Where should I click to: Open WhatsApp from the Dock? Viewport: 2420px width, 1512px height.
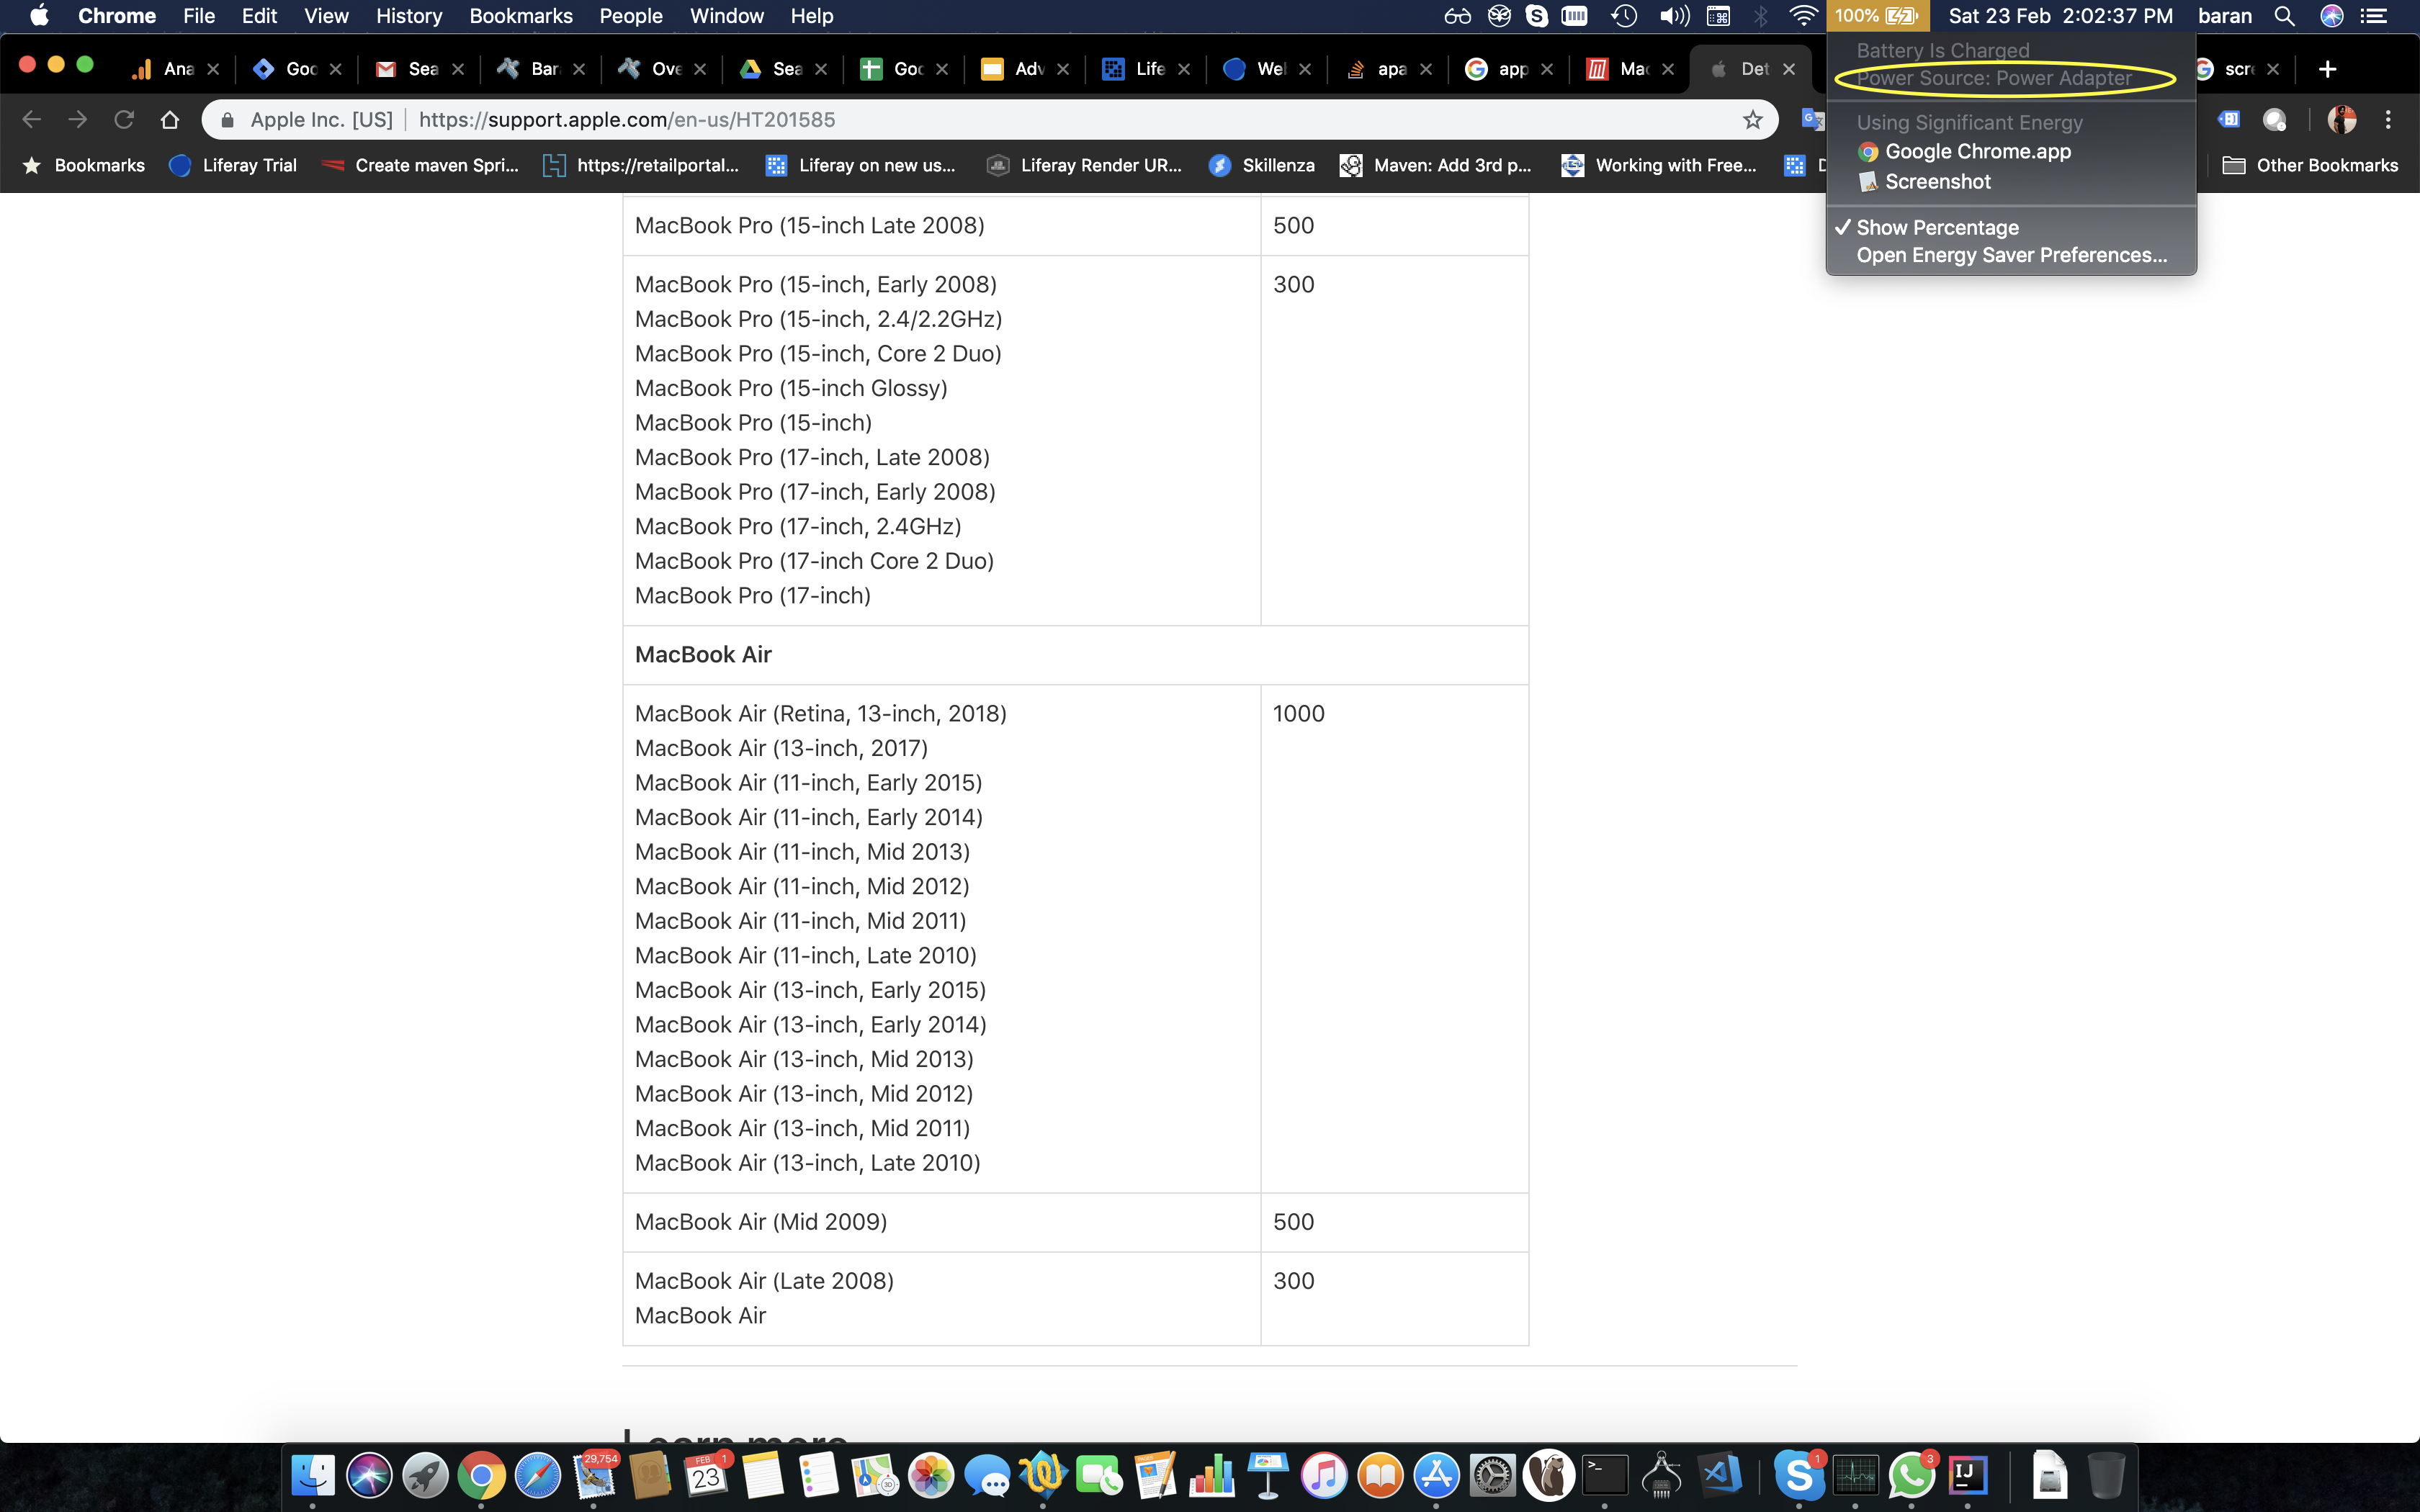pos(1911,1476)
